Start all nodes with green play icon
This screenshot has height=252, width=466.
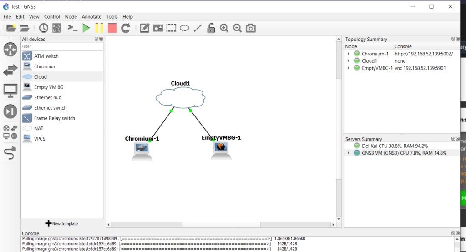click(x=86, y=28)
